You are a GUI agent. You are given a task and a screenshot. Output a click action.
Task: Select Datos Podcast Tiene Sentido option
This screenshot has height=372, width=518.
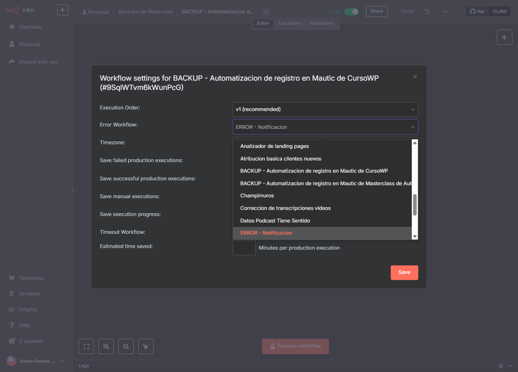(x=322, y=220)
